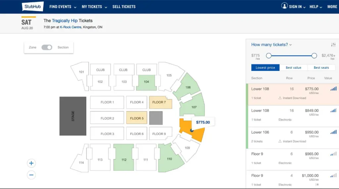Screen dimensions: 339x189
Task: Switch to the Best value tab
Action: 293,68
